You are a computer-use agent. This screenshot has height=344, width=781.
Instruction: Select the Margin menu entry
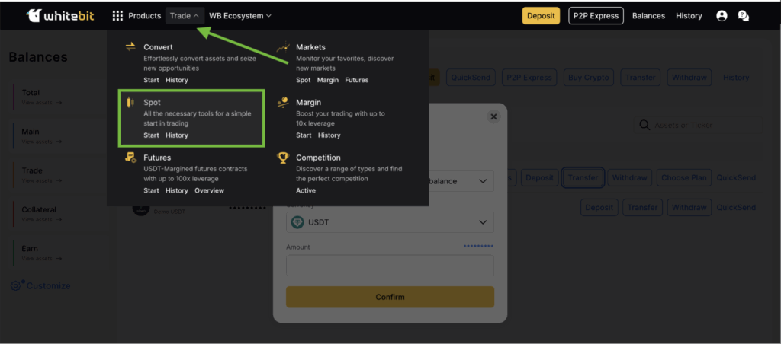point(308,103)
